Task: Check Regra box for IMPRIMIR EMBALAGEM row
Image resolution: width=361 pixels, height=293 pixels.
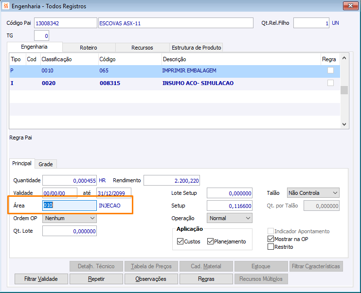Action: [x=330, y=70]
